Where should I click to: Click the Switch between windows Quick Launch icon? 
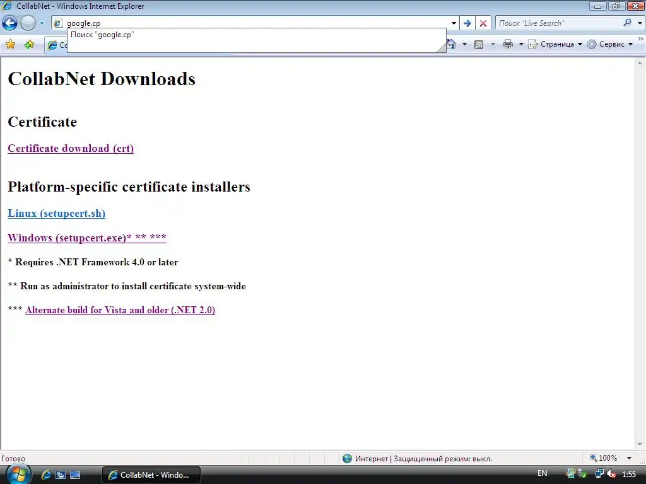click(x=61, y=475)
